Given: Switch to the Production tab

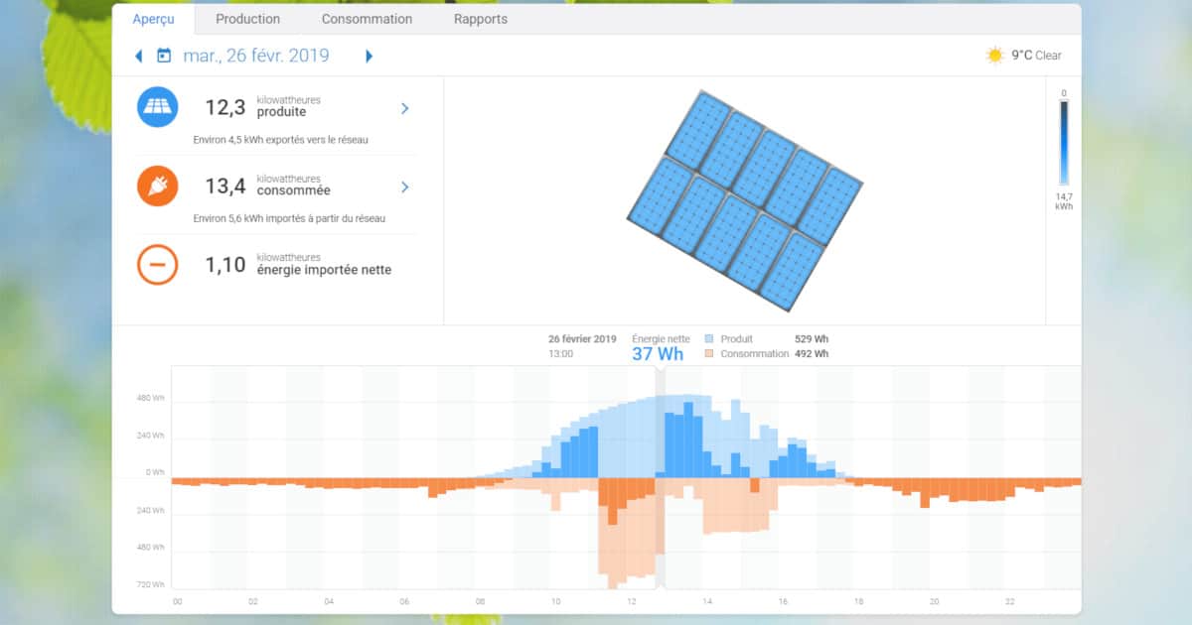Looking at the screenshot, I should tap(247, 19).
